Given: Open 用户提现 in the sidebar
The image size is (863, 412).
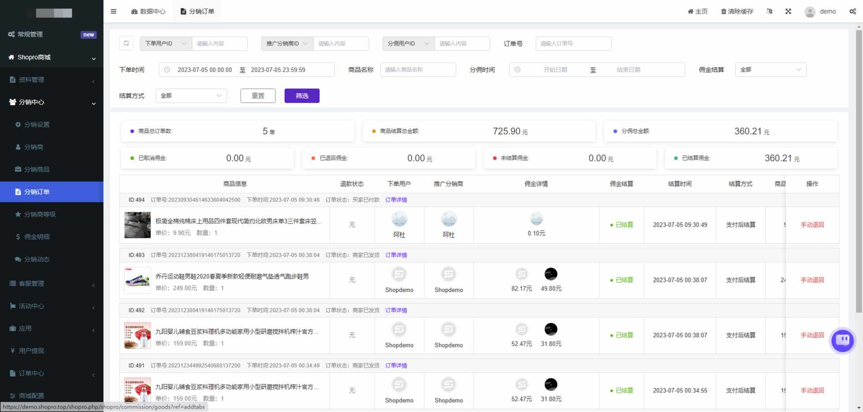Looking at the screenshot, I should coord(52,351).
